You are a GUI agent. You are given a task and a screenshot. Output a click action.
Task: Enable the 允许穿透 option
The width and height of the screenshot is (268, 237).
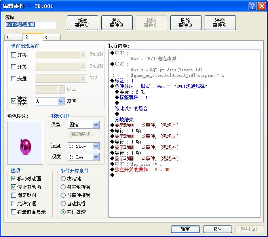(x=13, y=203)
